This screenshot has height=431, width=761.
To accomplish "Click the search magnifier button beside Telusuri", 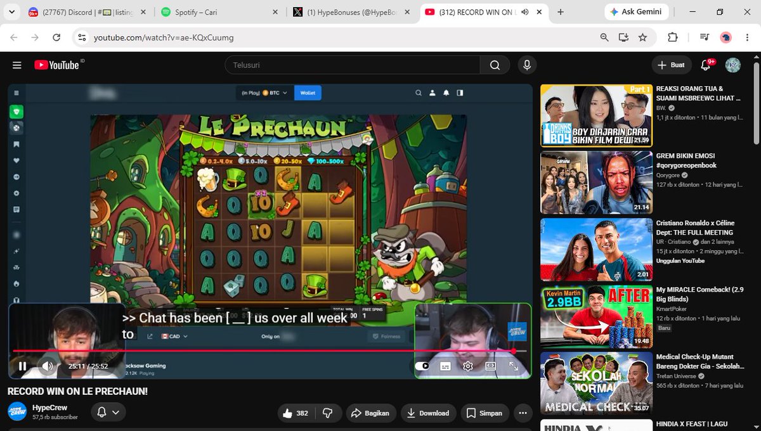I will click(x=495, y=65).
